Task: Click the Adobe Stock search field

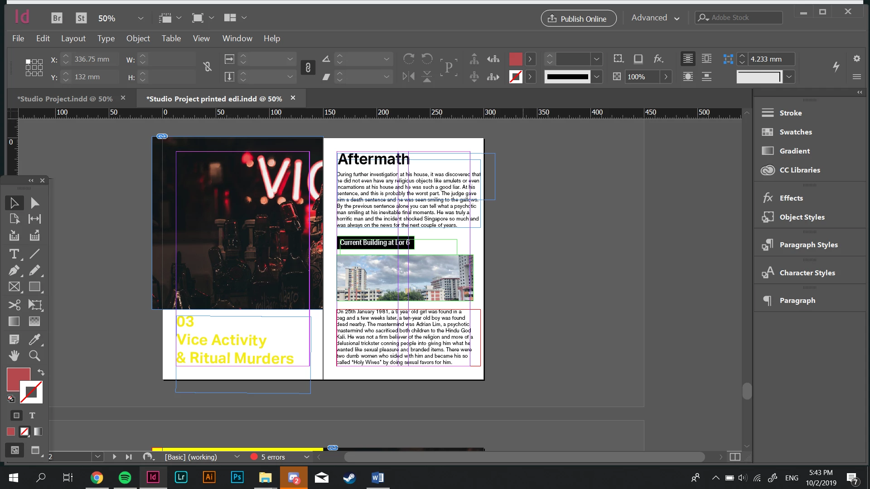Action: tap(739, 18)
